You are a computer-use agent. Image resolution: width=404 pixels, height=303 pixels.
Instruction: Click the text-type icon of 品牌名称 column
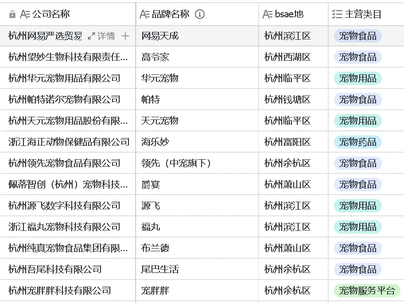pyautogui.click(x=144, y=14)
